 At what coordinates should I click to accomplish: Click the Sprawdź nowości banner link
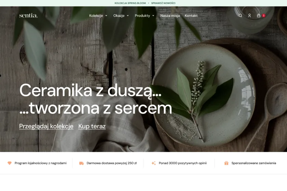click(163, 3)
